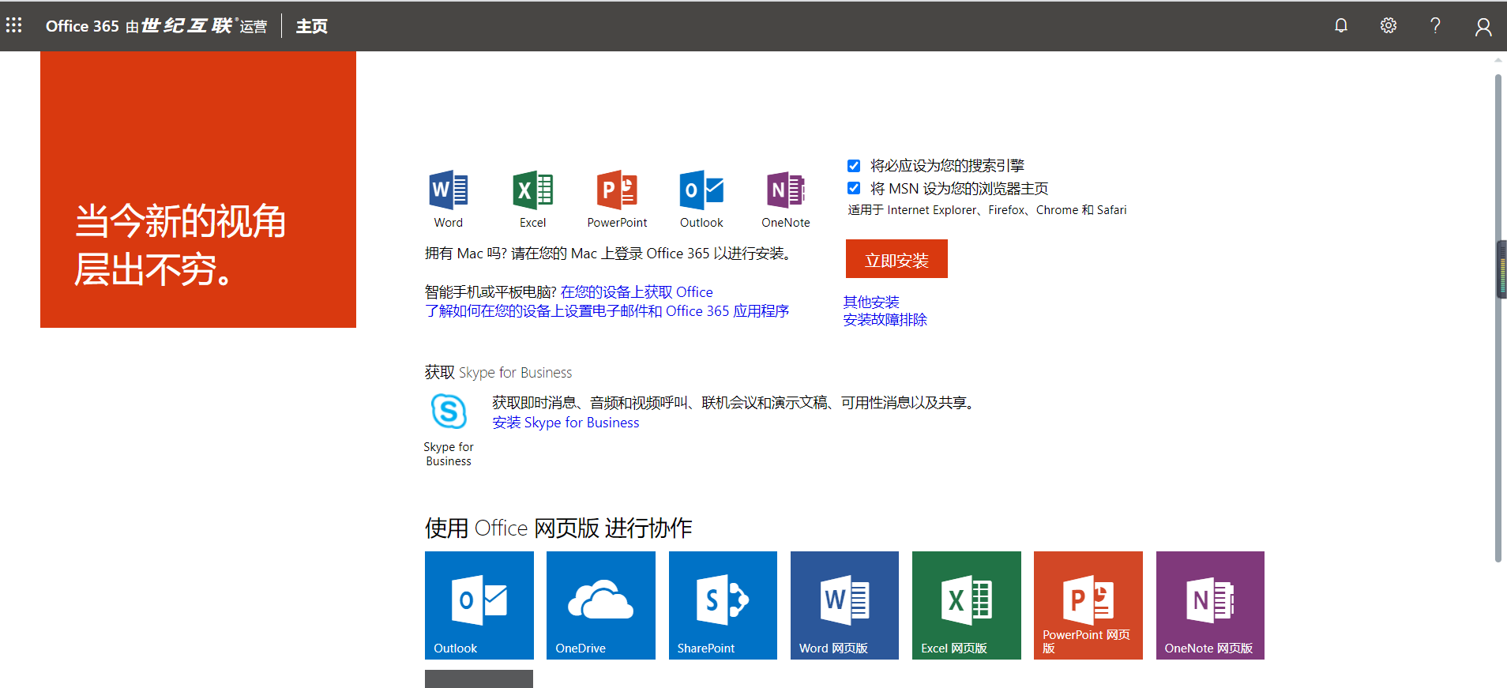The height and width of the screenshot is (688, 1507).
Task: Open 在您的设备上获取 Office link
Action: (x=637, y=292)
